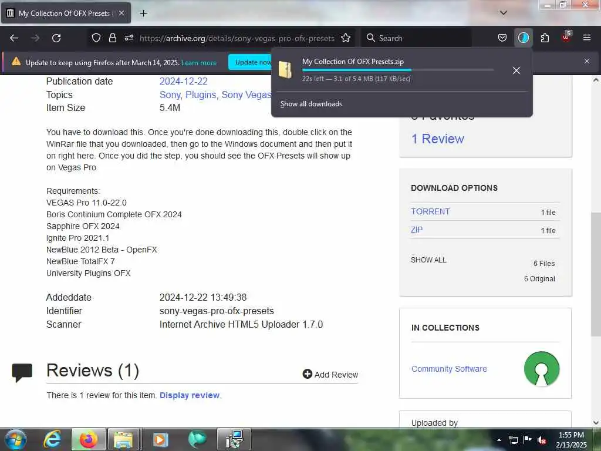Screen dimensions: 601x451
Task: Click the Search box in toolbar
Action: click(416, 38)
